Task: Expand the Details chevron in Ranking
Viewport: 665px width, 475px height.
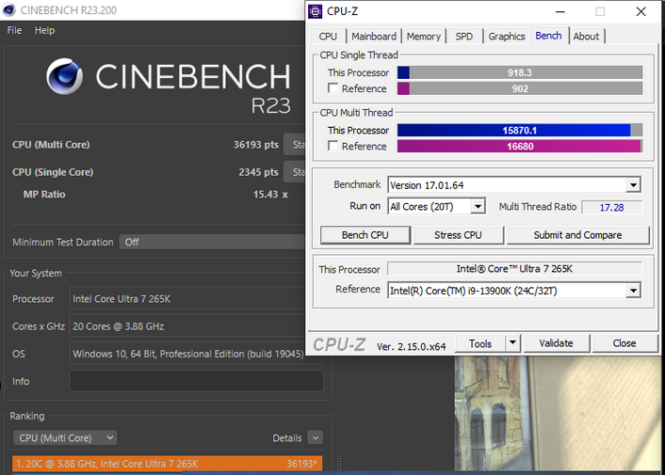Action: click(x=316, y=437)
